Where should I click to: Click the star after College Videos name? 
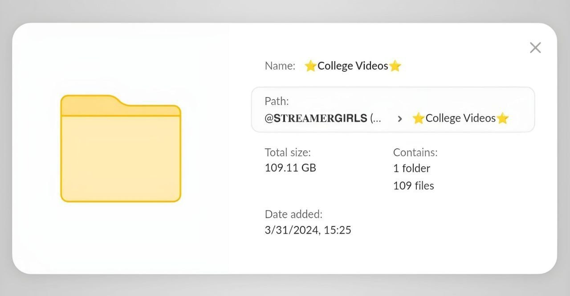point(395,66)
